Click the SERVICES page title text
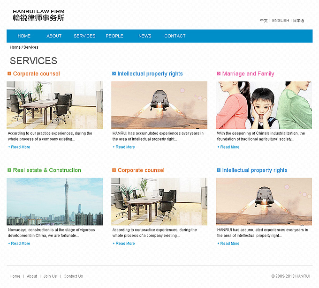Viewport: 319px width, 288px height. (34, 60)
